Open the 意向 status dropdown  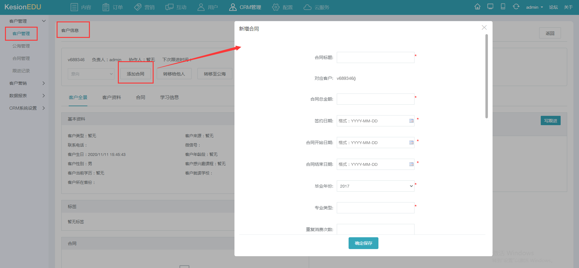coord(91,74)
